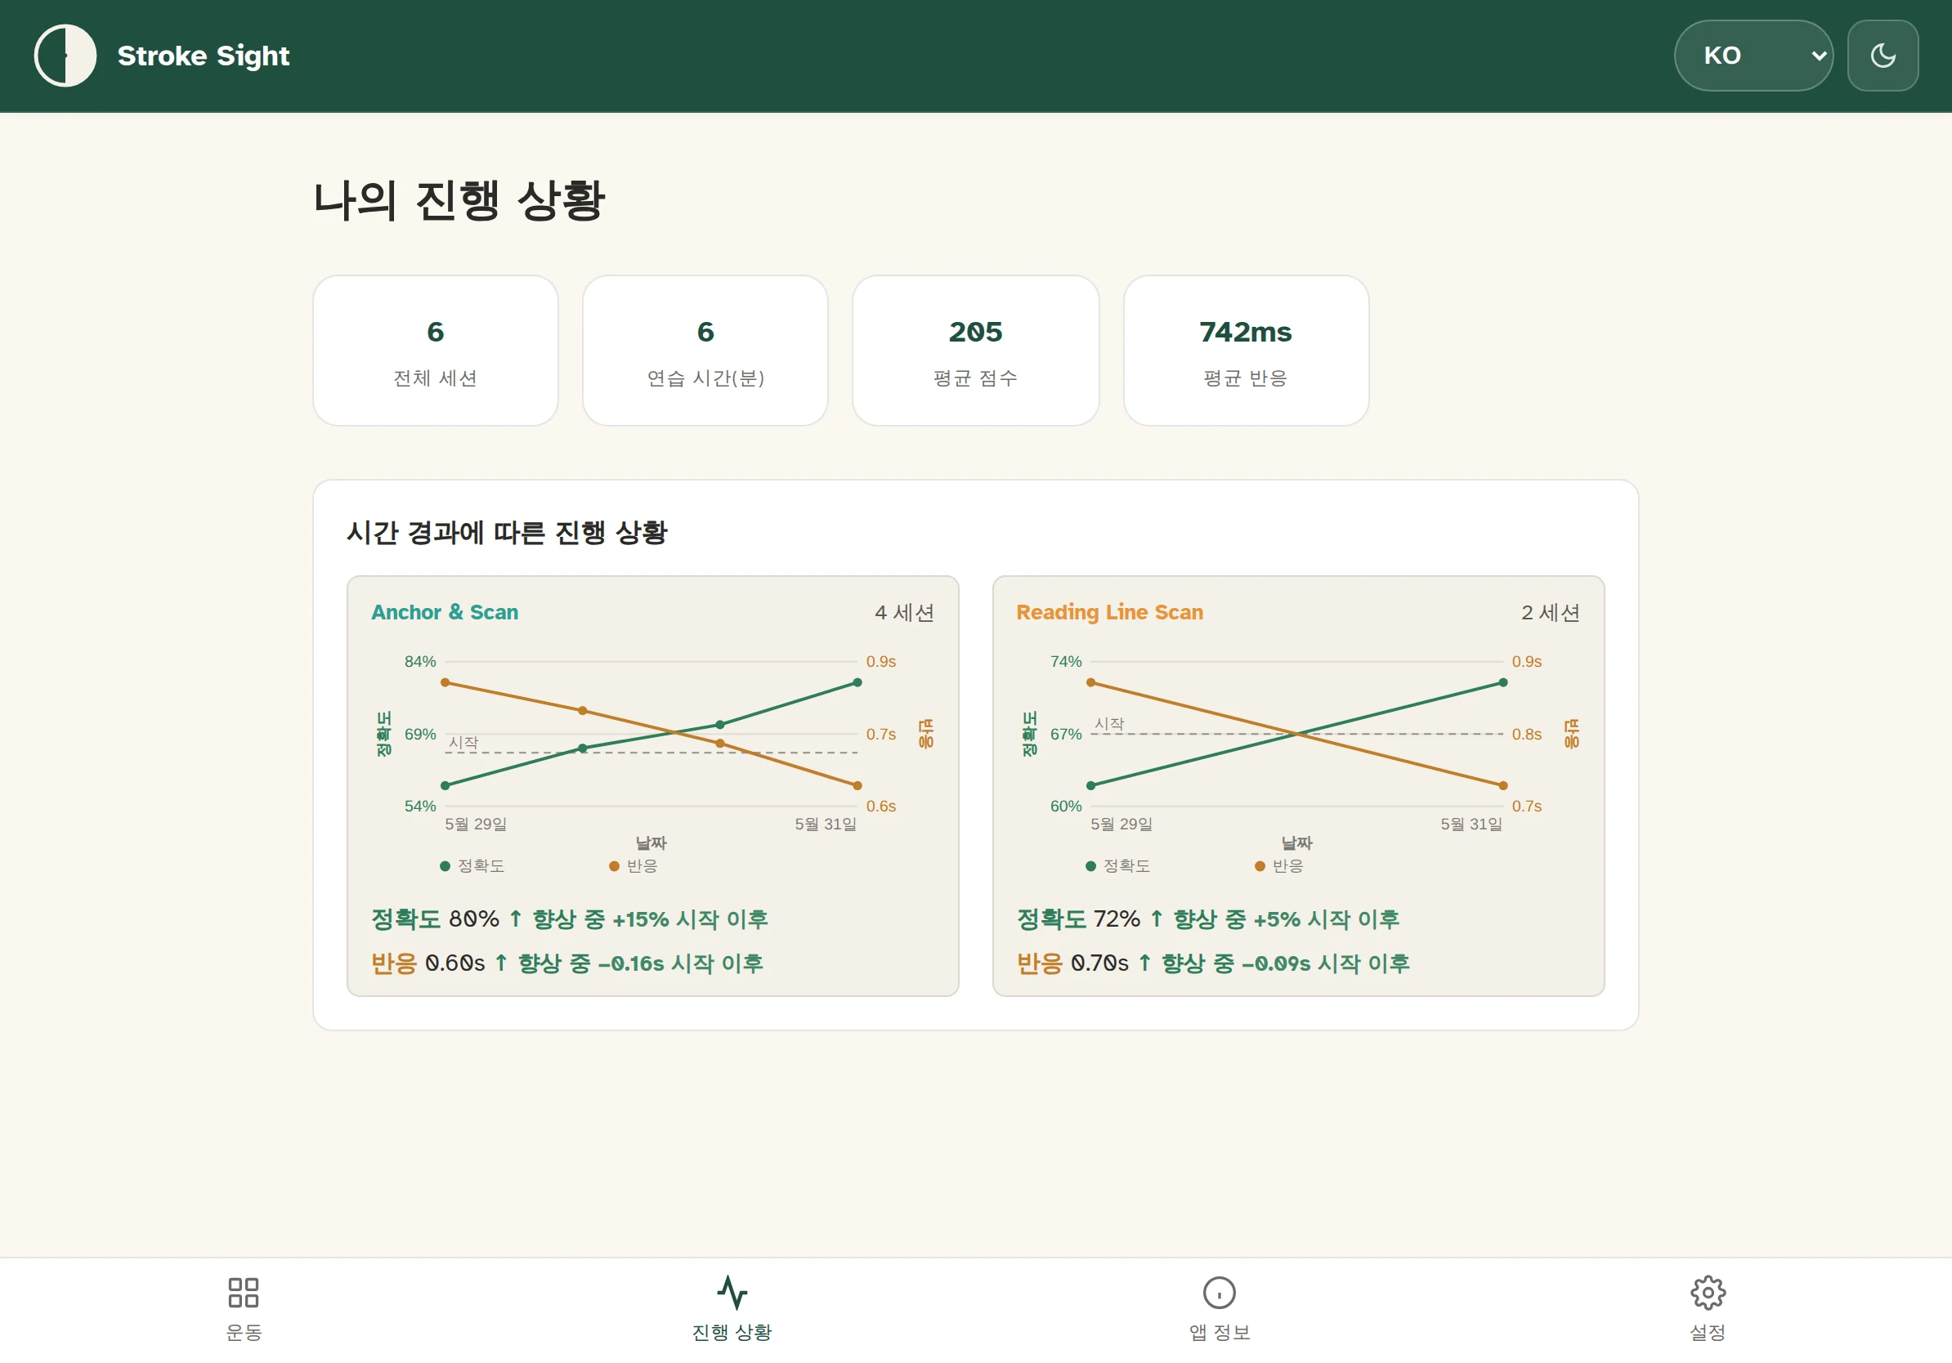The width and height of the screenshot is (1952, 1363).
Task: Toggle 반응 legend in Reading Line Scan chart
Action: pyautogui.click(x=1278, y=866)
